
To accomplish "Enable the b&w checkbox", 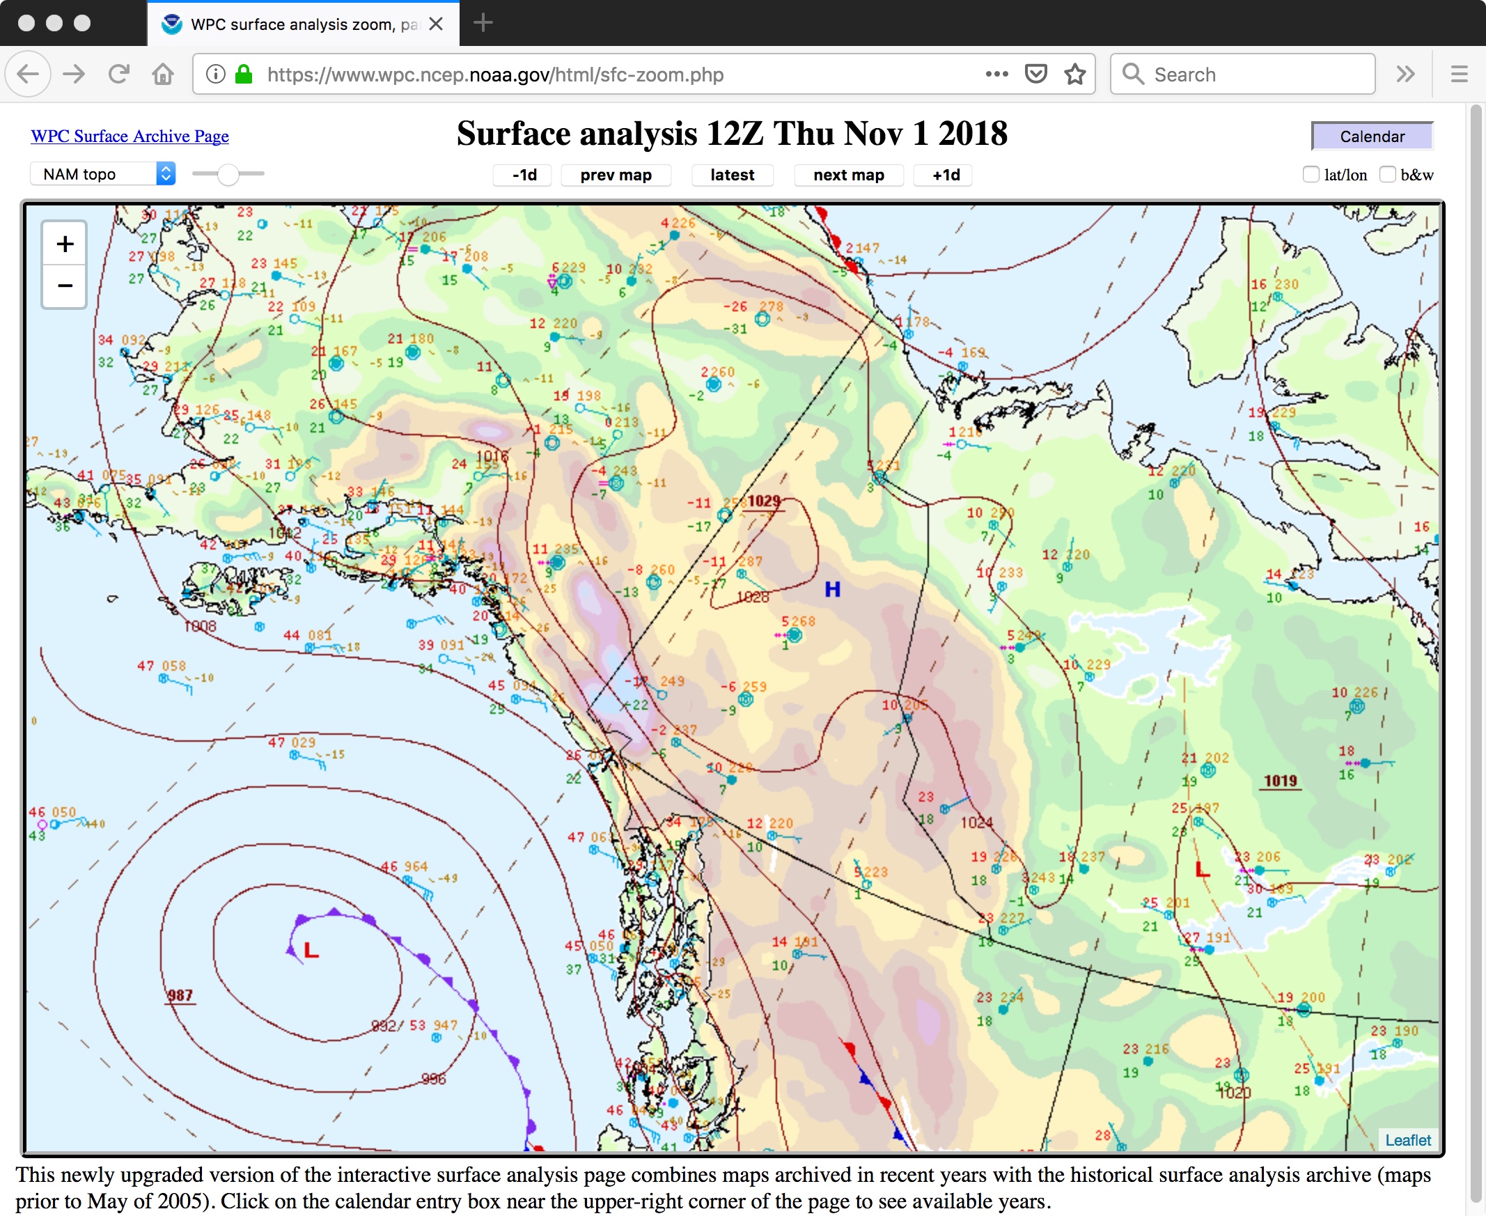I will click(1387, 174).
